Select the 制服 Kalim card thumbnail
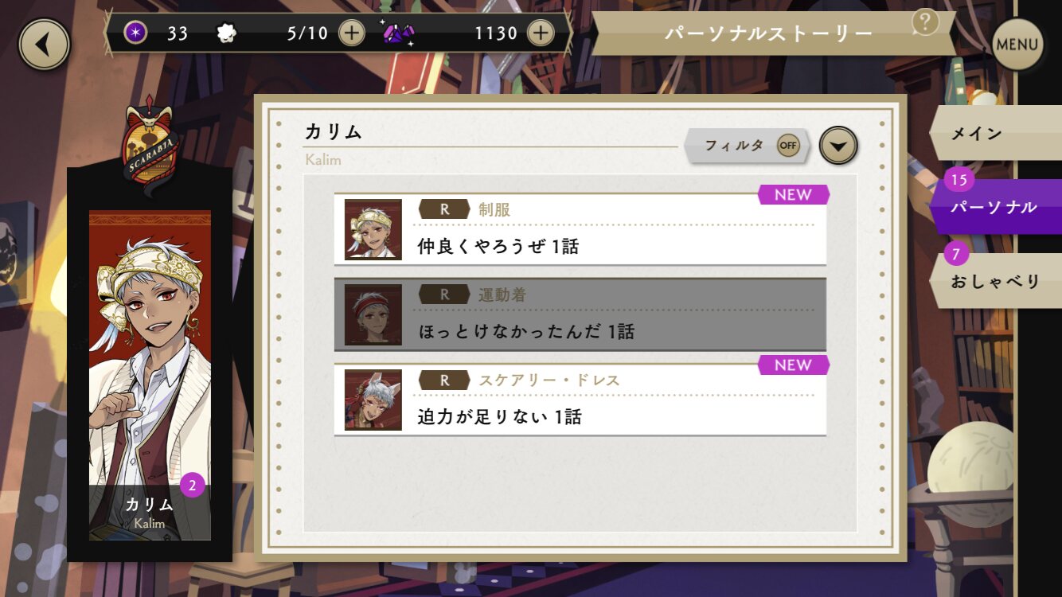Screen dimensions: 1062x597 point(373,229)
